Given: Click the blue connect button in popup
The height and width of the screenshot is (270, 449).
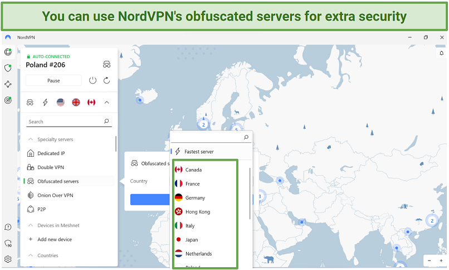Looking at the screenshot, I should 150,200.
